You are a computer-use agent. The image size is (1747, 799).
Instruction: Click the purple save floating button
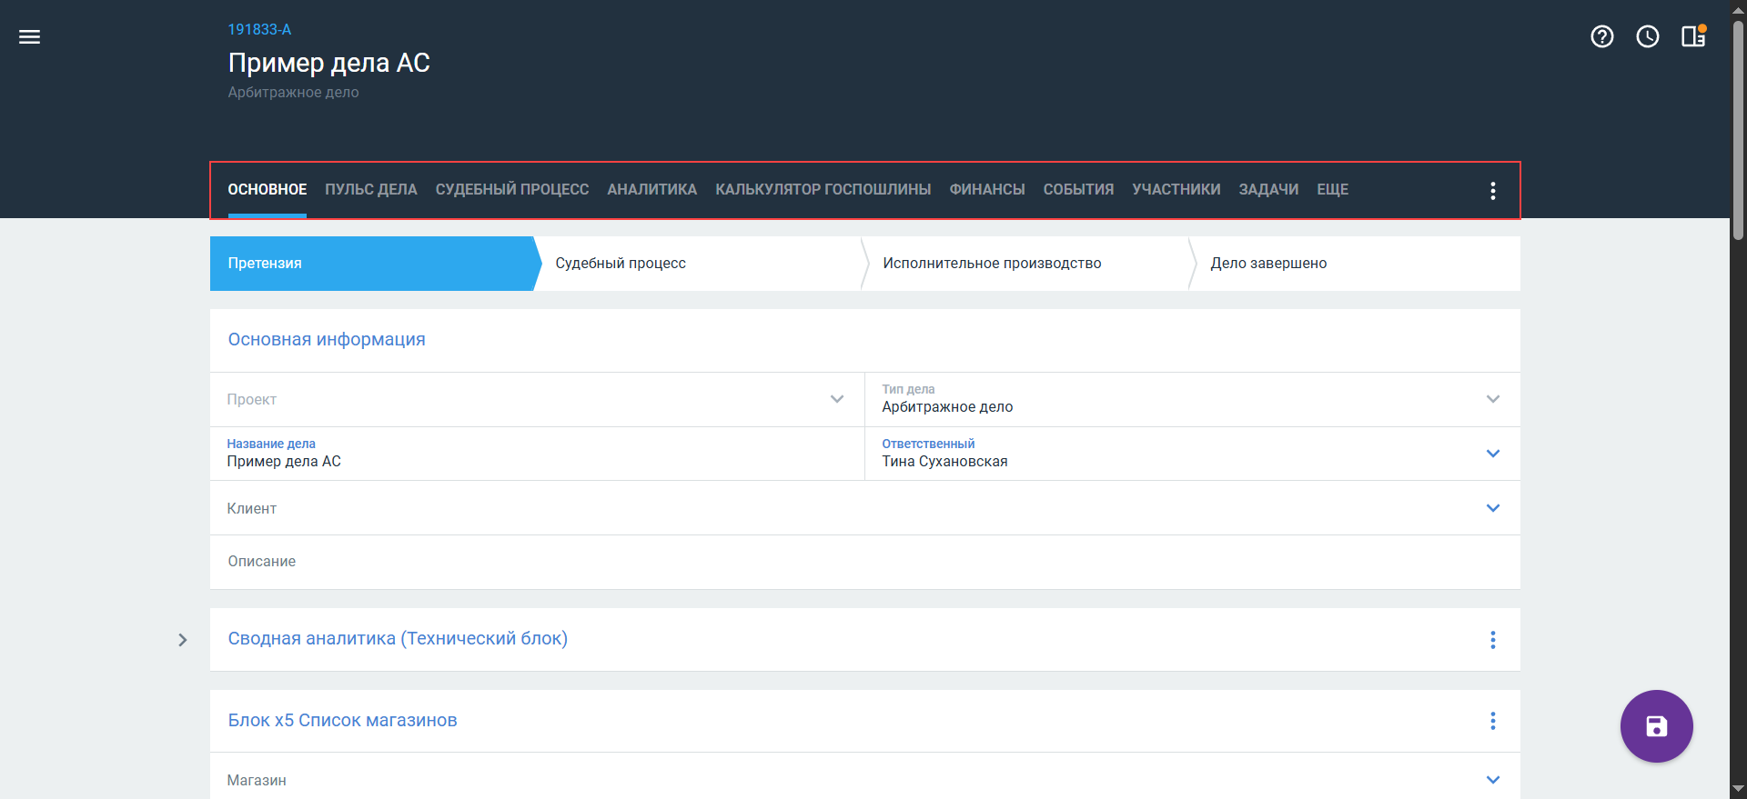pos(1656,726)
